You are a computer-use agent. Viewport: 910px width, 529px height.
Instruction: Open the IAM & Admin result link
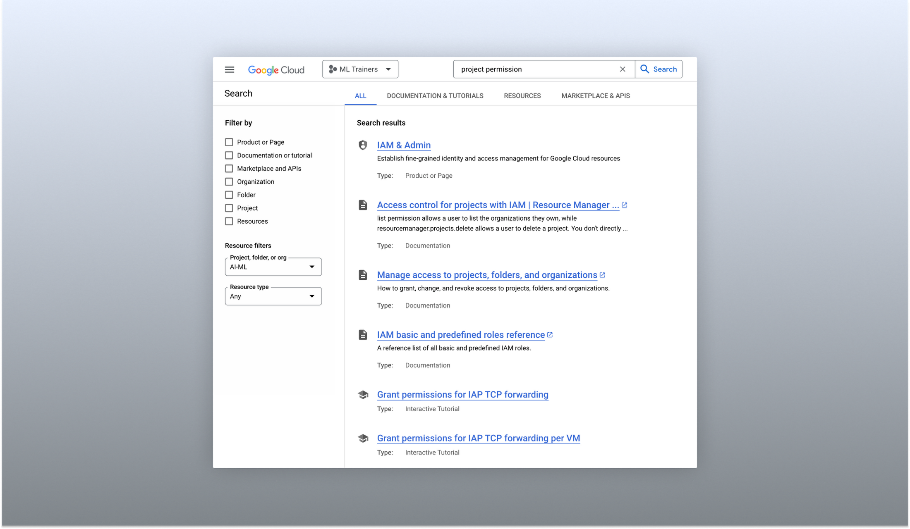(404, 145)
